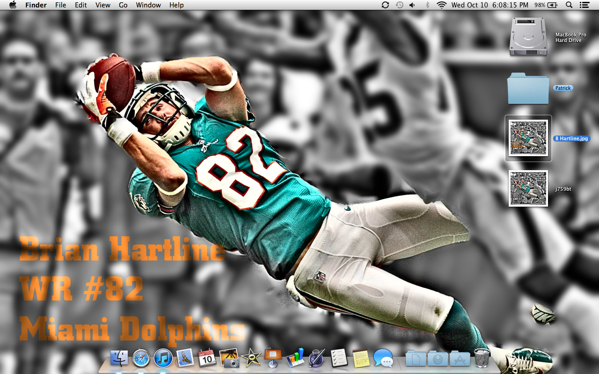
Task: Click the Patrick folder name label
Action: 563,88
